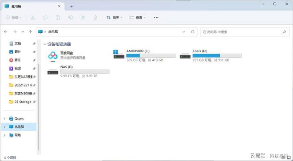Open the 03 Storage pinned folder

[x=20, y=102]
